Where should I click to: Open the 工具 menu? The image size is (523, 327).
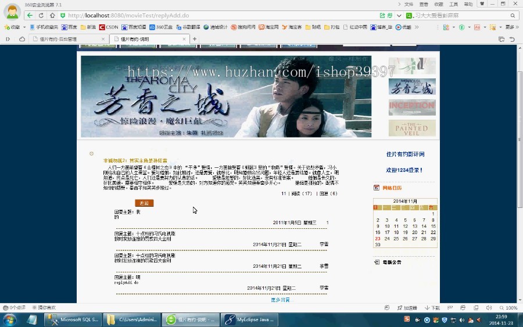tap(453, 4)
